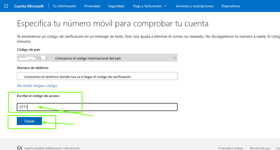Navigate to the Dispositivos tab
The width and height of the screenshot is (280, 150).
231,6
